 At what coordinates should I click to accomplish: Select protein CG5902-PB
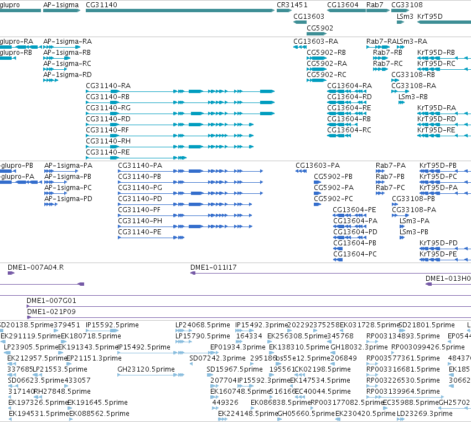[x=318, y=182]
